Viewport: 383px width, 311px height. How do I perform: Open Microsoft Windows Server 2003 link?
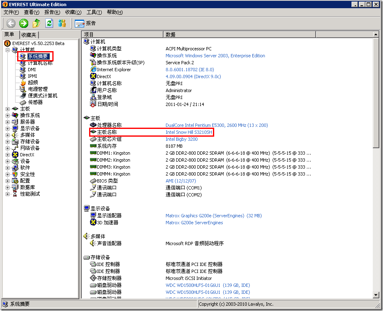pyautogui.click(x=215, y=56)
